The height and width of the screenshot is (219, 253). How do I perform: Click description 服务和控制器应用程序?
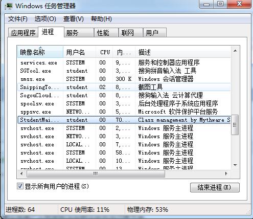[x=169, y=62]
